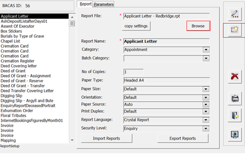Open the Paper Size dropdown
The height and width of the screenshot is (154, 245).
point(206,89)
